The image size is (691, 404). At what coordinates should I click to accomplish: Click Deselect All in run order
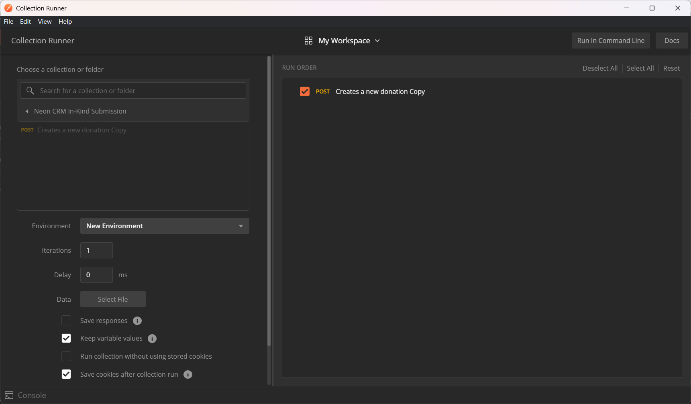600,68
